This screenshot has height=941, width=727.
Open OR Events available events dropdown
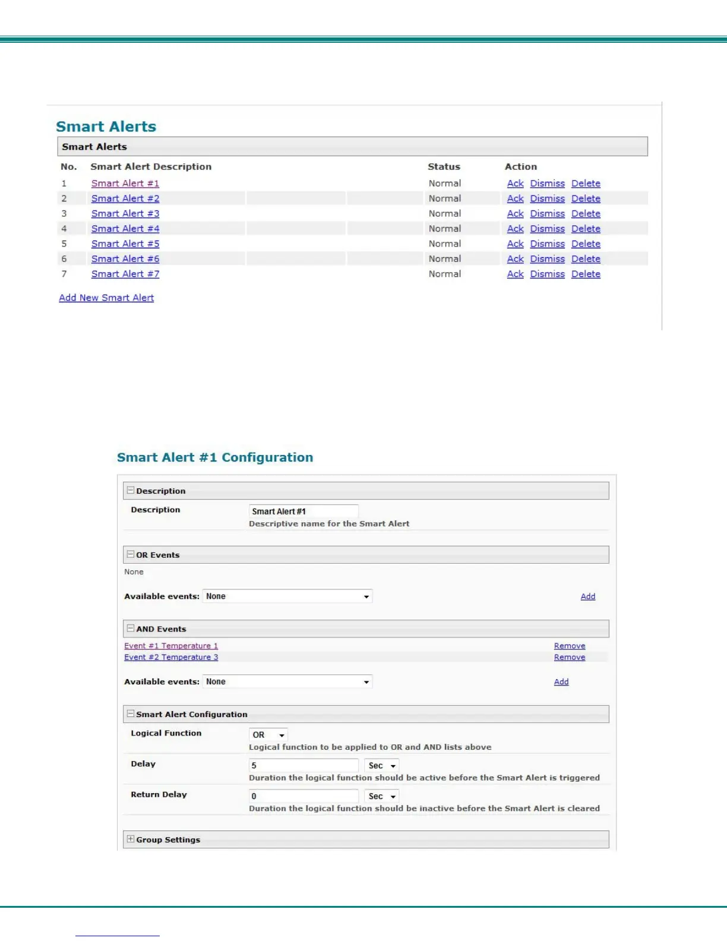point(287,596)
